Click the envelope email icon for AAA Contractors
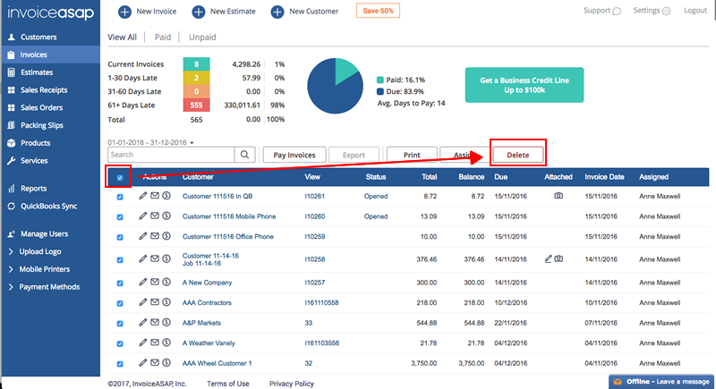 155,302
